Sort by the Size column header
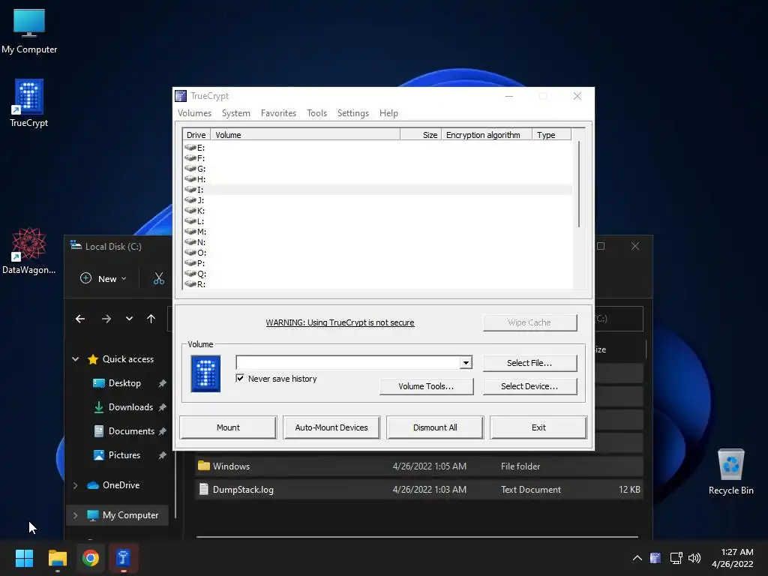 point(421,135)
